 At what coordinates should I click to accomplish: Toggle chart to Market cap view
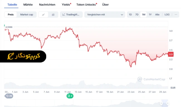26,14
